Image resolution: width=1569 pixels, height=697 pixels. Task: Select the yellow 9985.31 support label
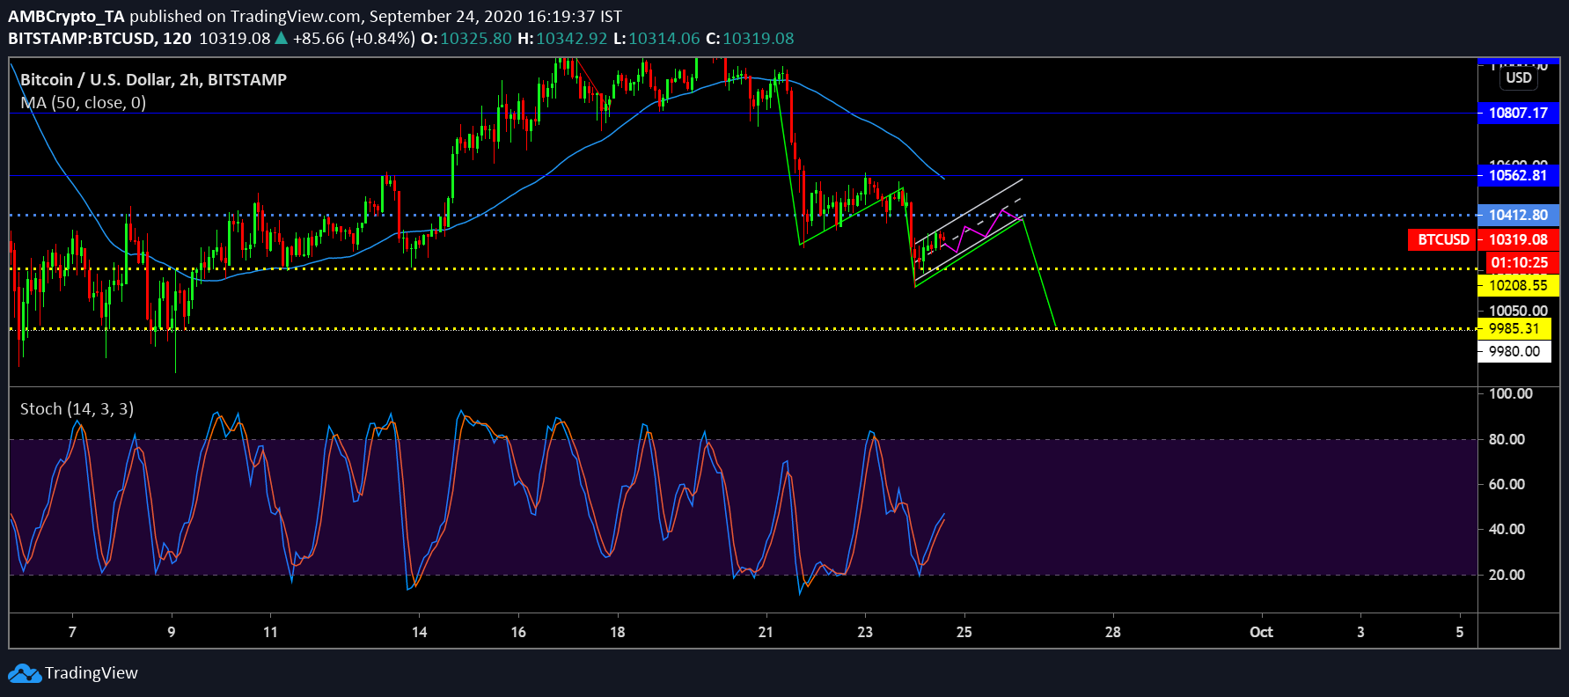[1514, 328]
